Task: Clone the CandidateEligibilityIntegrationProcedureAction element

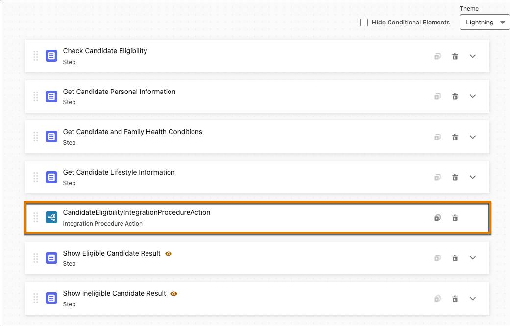Action: [x=437, y=218]
